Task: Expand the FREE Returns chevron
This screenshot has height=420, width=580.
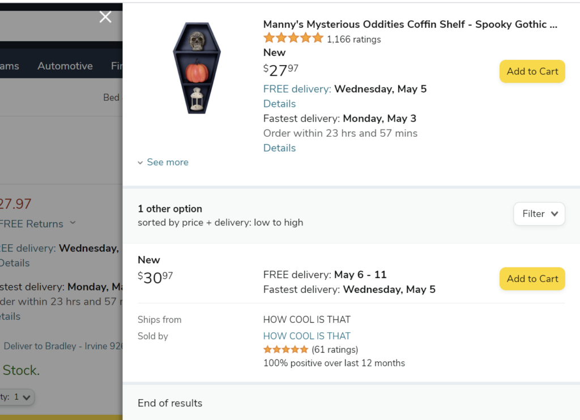Action: click(x=72, y=223)
